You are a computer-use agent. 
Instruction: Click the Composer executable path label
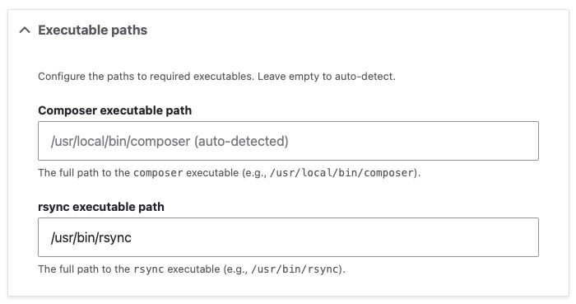[115, 110]
